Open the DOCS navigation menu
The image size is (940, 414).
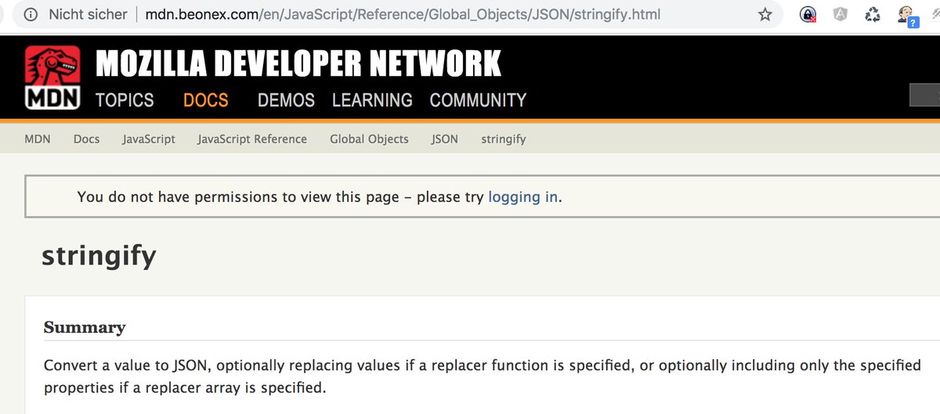pos(205,100)
